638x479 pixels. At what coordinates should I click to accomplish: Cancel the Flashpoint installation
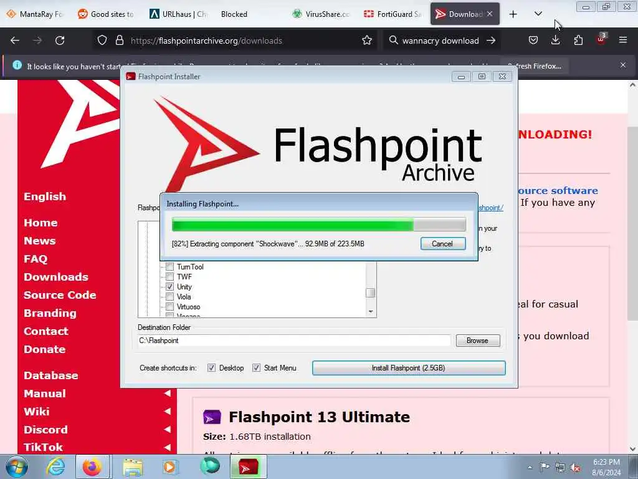click(443, 244)
